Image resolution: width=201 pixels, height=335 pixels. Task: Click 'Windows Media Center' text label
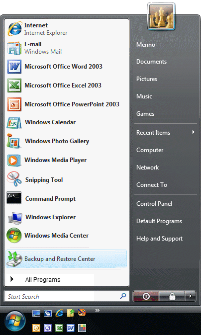(56, 236)
